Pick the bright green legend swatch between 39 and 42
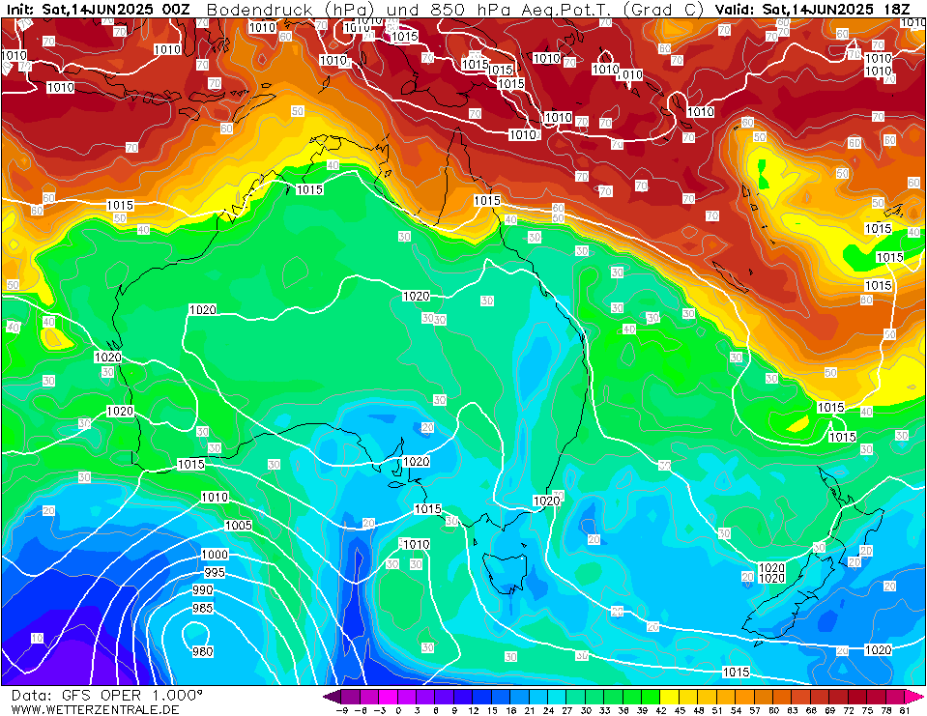This screenshot has height=716, width=927. click(x=651, y=697)
